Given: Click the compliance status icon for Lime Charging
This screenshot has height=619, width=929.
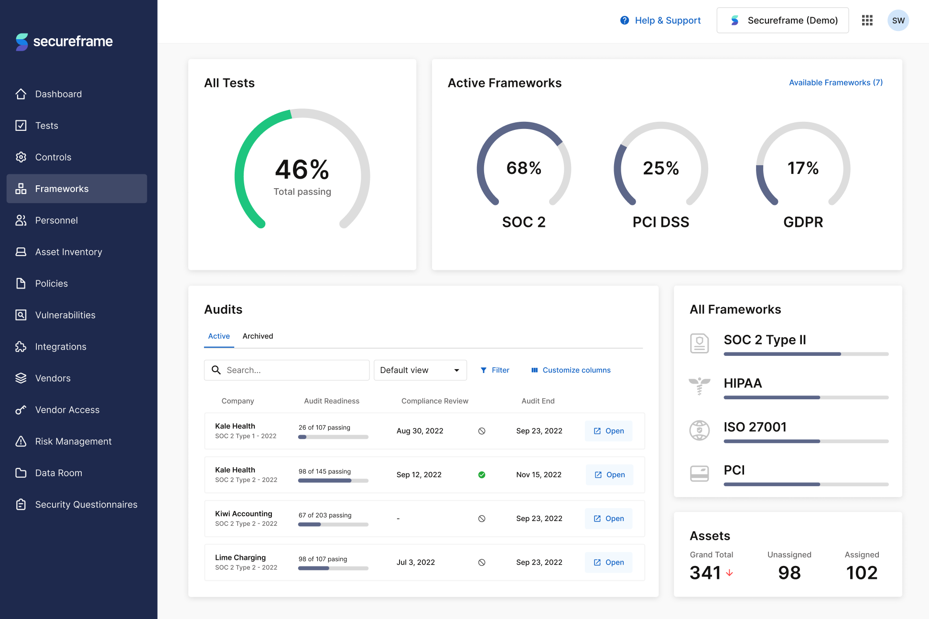Looking at the screenshot, I should 482,563.
